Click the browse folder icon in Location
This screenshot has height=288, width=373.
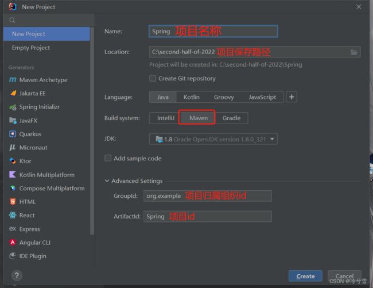(354, 52)
